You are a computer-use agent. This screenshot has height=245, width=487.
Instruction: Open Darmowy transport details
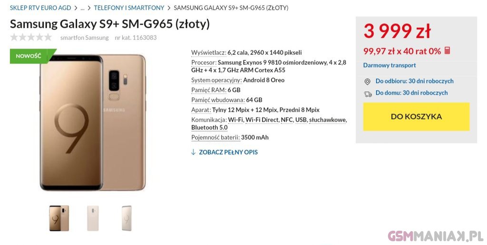tap(390, 65)
